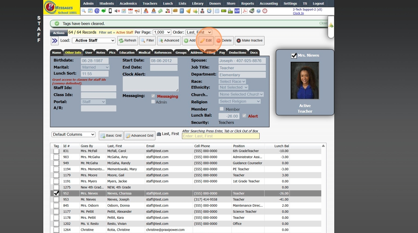Switch to the Medical tab

[144, 53]
